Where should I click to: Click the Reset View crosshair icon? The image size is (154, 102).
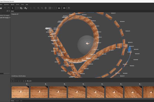[x=46, y=8]
